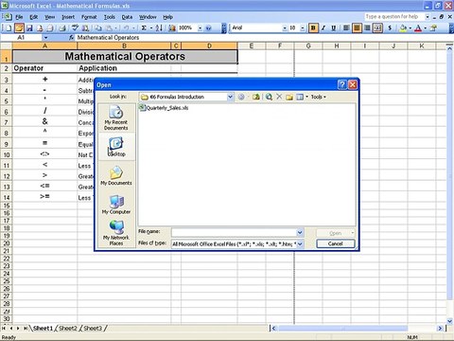Open the Edit menu
Viewport: 454px width, 341px height.
pyautogui.click(x=33, y=17)
